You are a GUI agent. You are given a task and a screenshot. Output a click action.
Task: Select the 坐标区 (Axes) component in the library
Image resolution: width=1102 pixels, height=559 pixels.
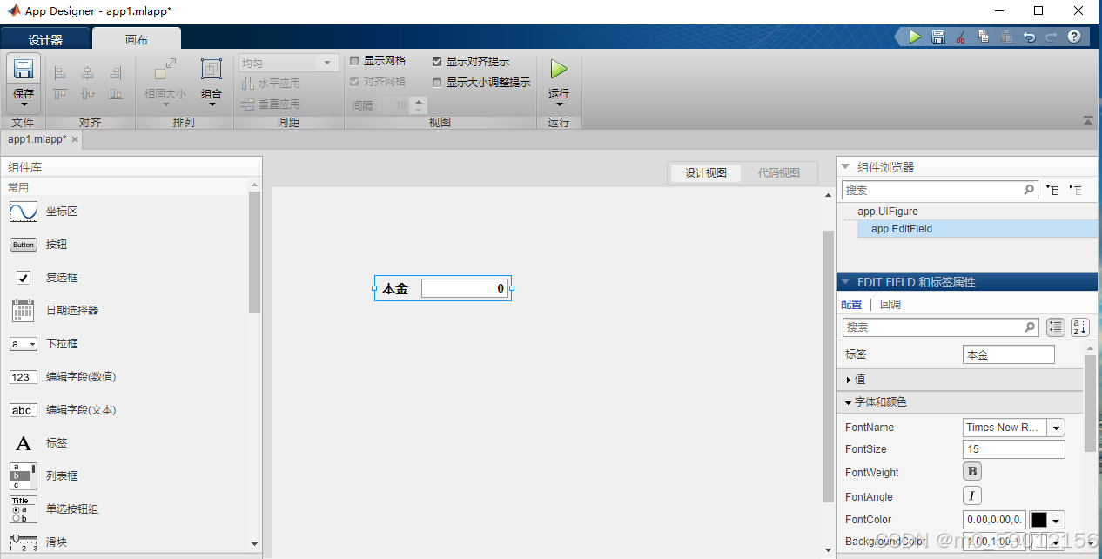23,211
